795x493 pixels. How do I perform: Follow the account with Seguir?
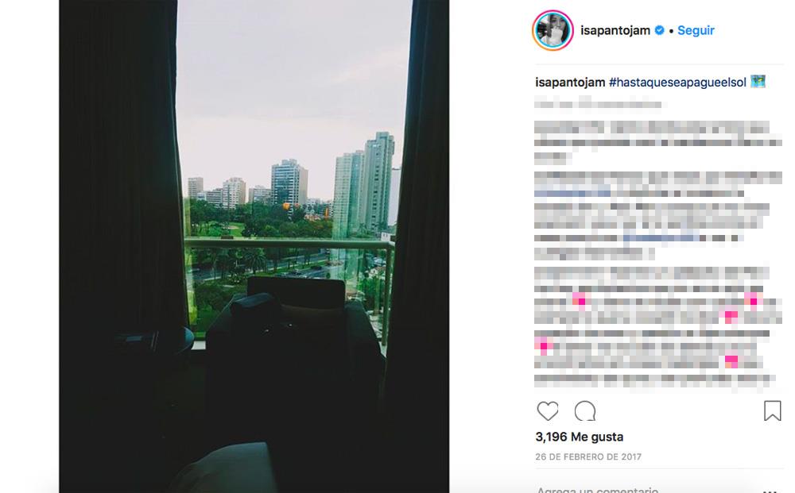(696, 30)
